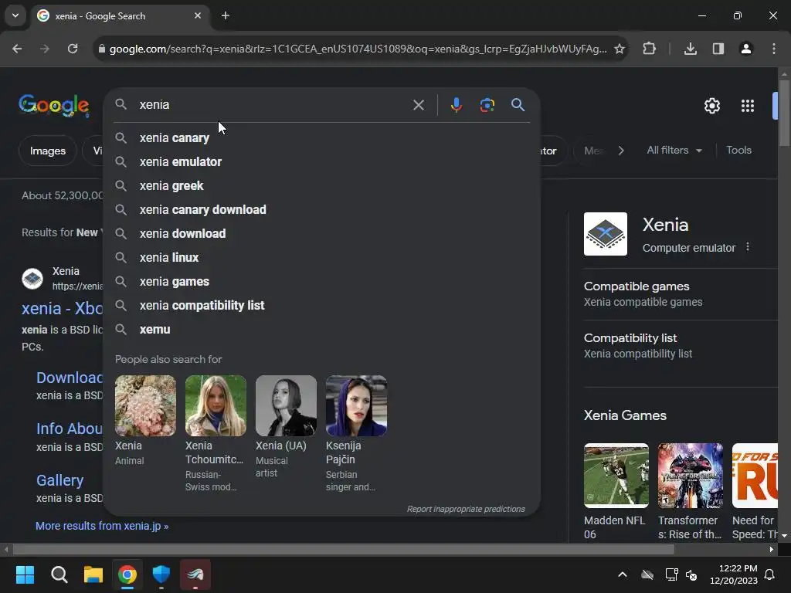The height and width of the screenshot is (593, 791).
Task: Open the clock and date panel
Action: pos(734,574)
